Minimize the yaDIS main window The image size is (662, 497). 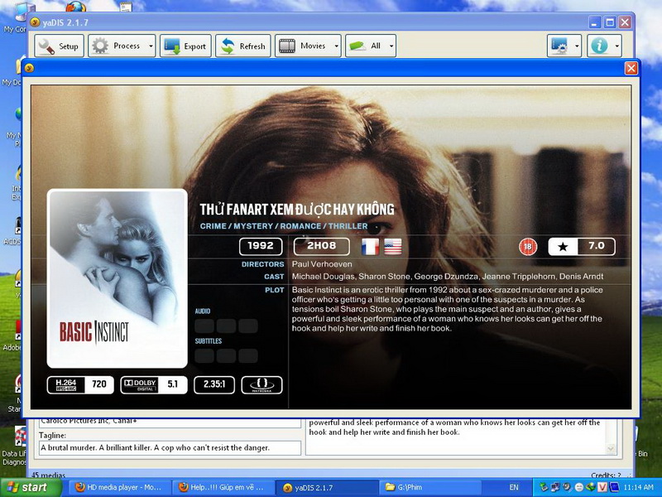tap(595, 22)
